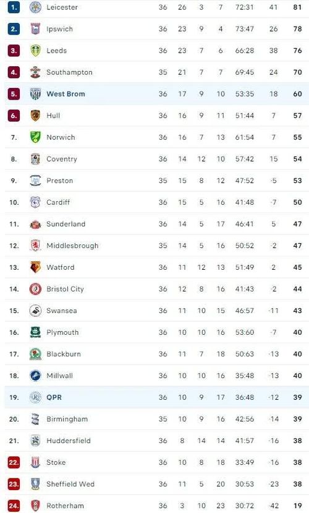Select the highlighted QPR row name
The image size is (309, 513).
click(x=54, y=397)
